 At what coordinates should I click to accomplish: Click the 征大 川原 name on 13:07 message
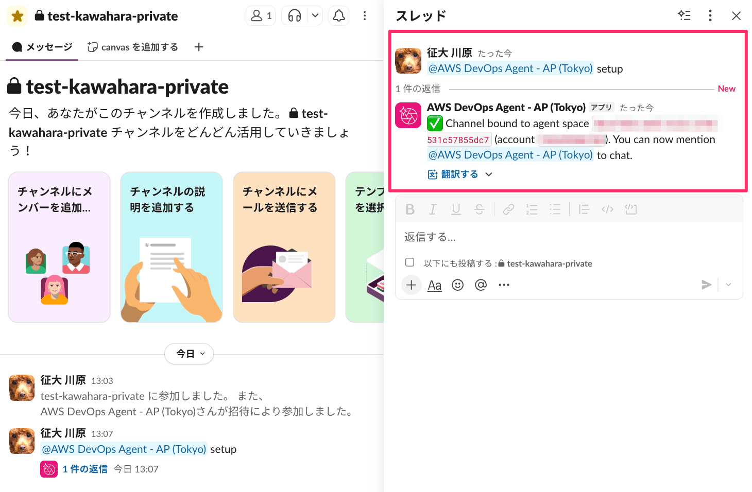click(63, 433)
